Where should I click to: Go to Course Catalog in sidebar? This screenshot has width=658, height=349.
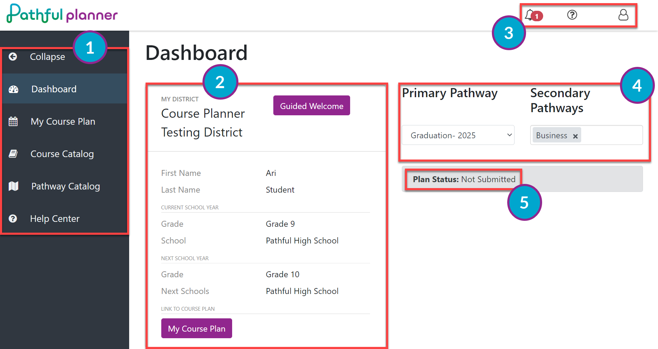click(x=65, y=154)
